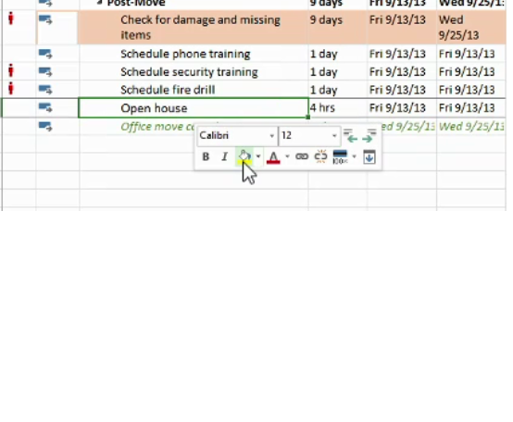The image size is (513, 422).
Task: Click finish date of Schedule fire drill
Action: click(467, 90)
